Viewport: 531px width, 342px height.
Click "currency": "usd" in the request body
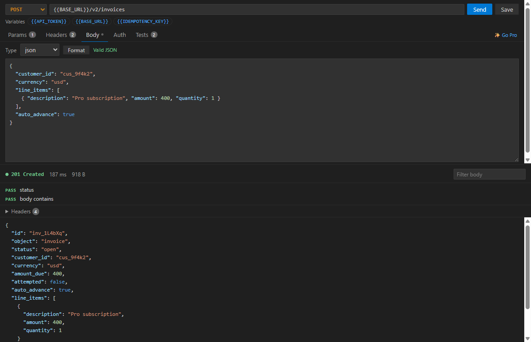pyautogui.click(x=42, y=82)
